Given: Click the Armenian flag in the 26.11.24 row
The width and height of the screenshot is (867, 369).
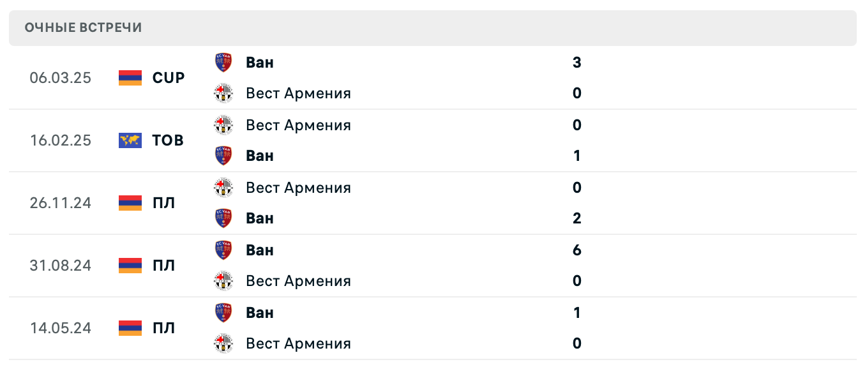Looking at the screenshot, I should pyautogui.click(x=130, y=203).
